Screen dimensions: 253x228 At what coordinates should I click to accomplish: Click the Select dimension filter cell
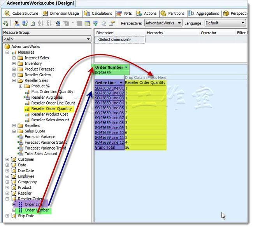120,40
